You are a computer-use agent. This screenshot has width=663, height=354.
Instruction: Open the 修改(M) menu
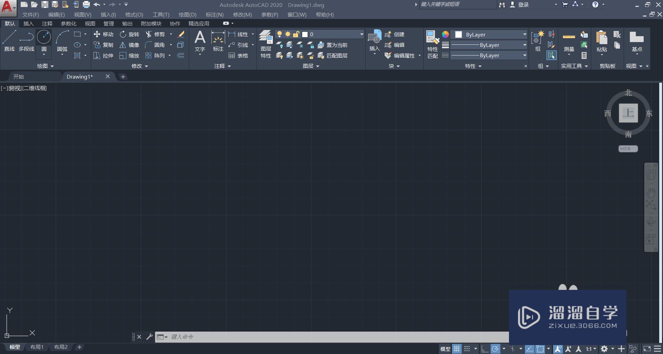[242, 15]
